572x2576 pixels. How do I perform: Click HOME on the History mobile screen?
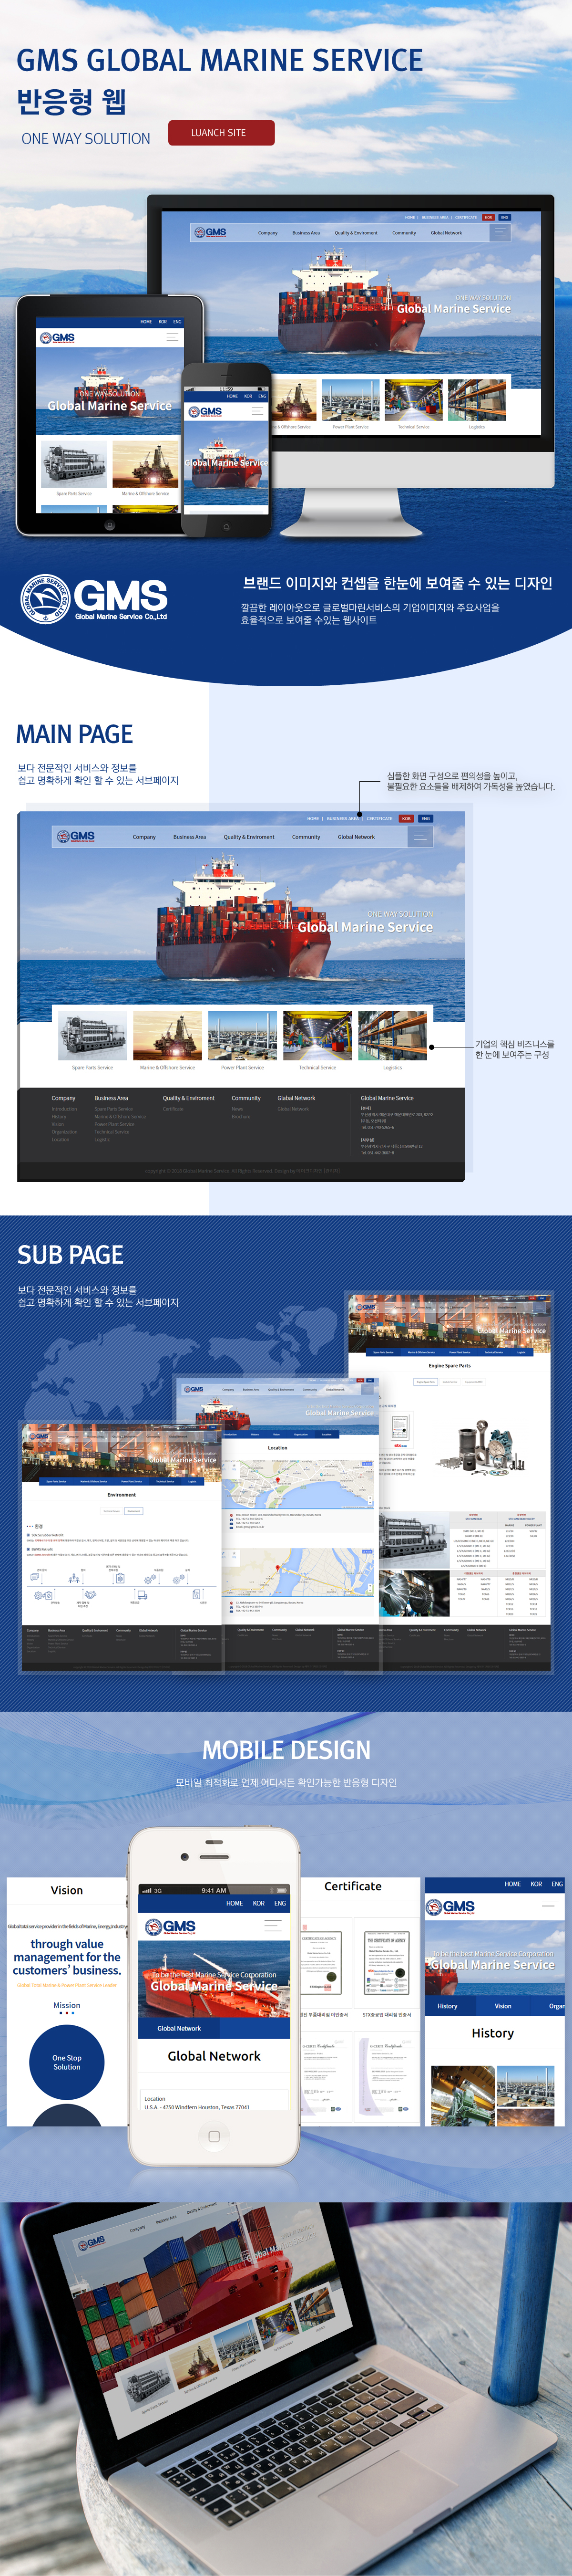(512, 1884)
